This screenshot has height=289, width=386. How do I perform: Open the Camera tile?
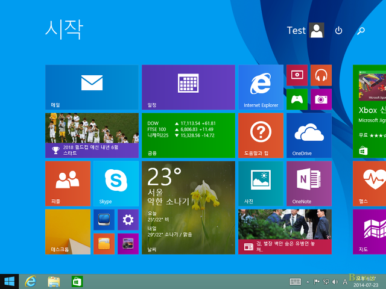pyautogui.click(x=321, y=99)
